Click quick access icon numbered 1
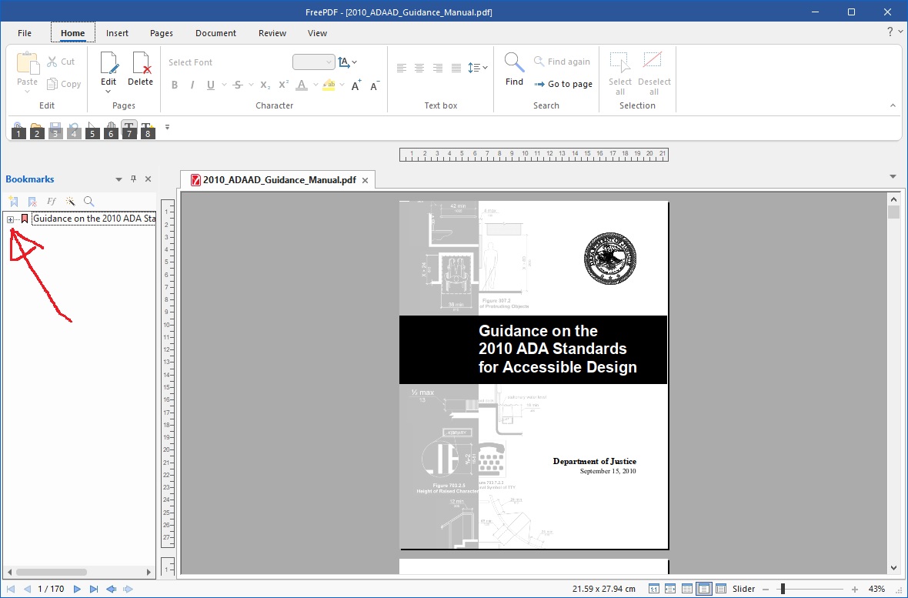Viewport: 908px width, 598px height. [x=18, y=130]
